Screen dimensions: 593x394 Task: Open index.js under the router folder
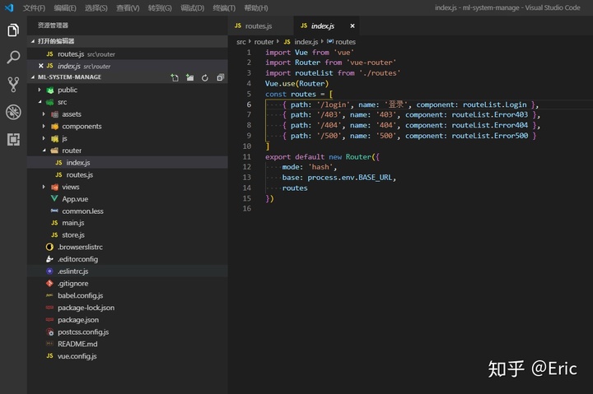(x=127, y=162)
